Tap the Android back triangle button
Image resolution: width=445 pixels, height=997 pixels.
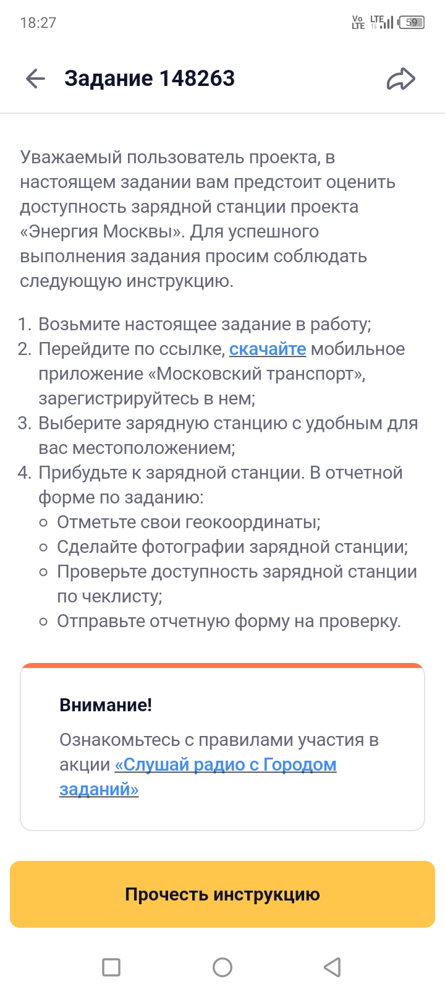pos(333,967)
